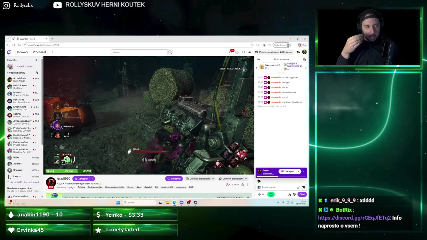
Task: Click browser address bar URL
Action: 43,45
